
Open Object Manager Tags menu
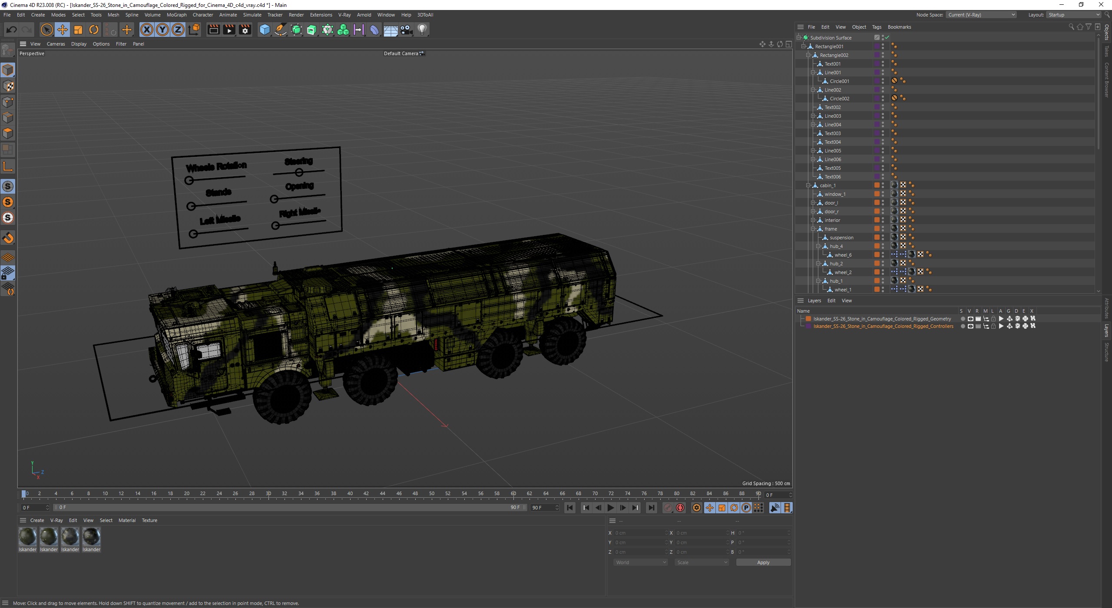coord(877,27)
